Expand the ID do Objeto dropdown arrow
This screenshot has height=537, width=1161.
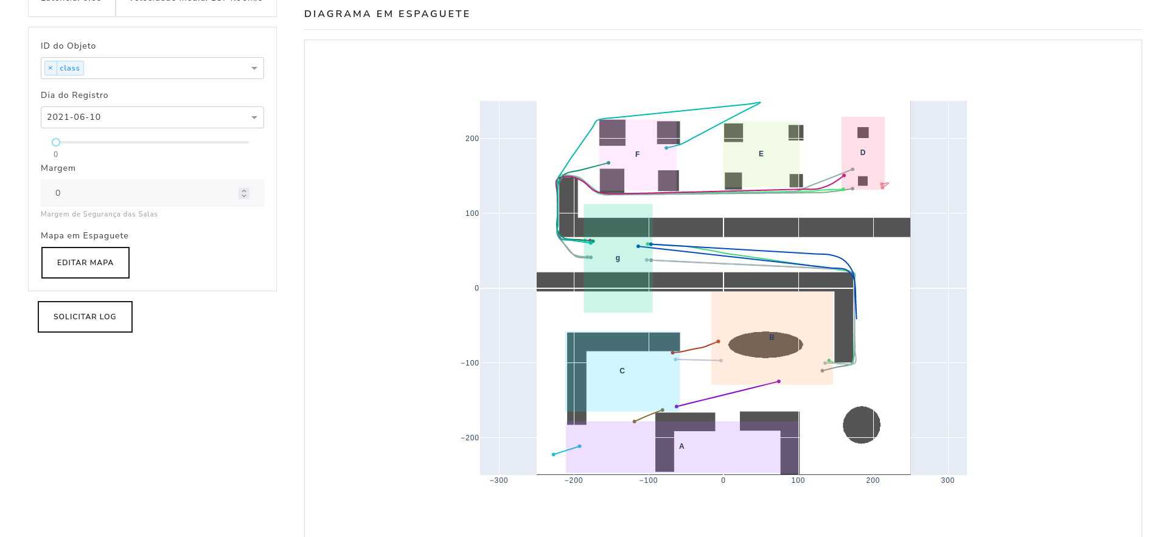click(254, 68)
